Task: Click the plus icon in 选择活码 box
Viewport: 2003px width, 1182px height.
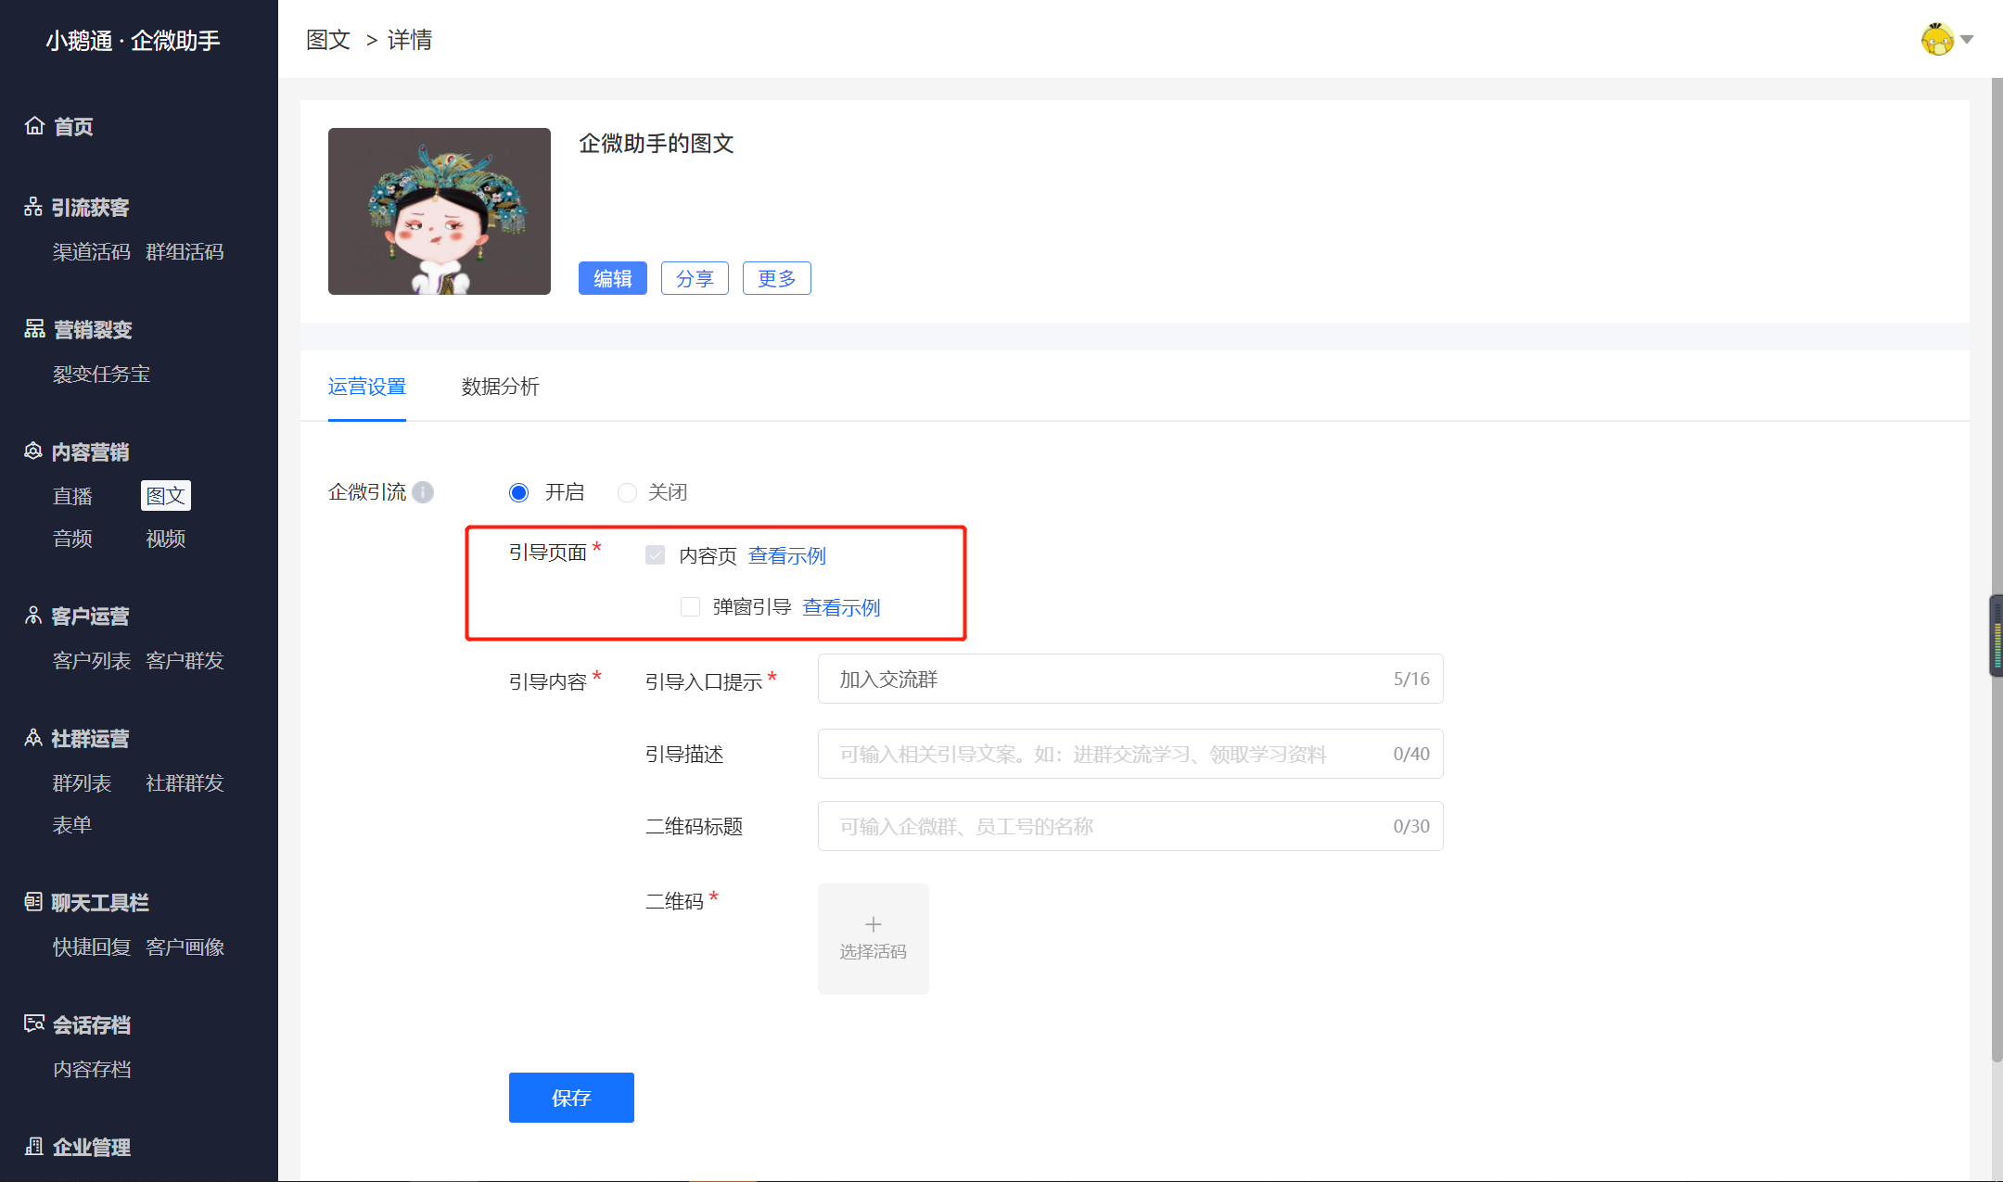Action: click(x=874, y=924)
